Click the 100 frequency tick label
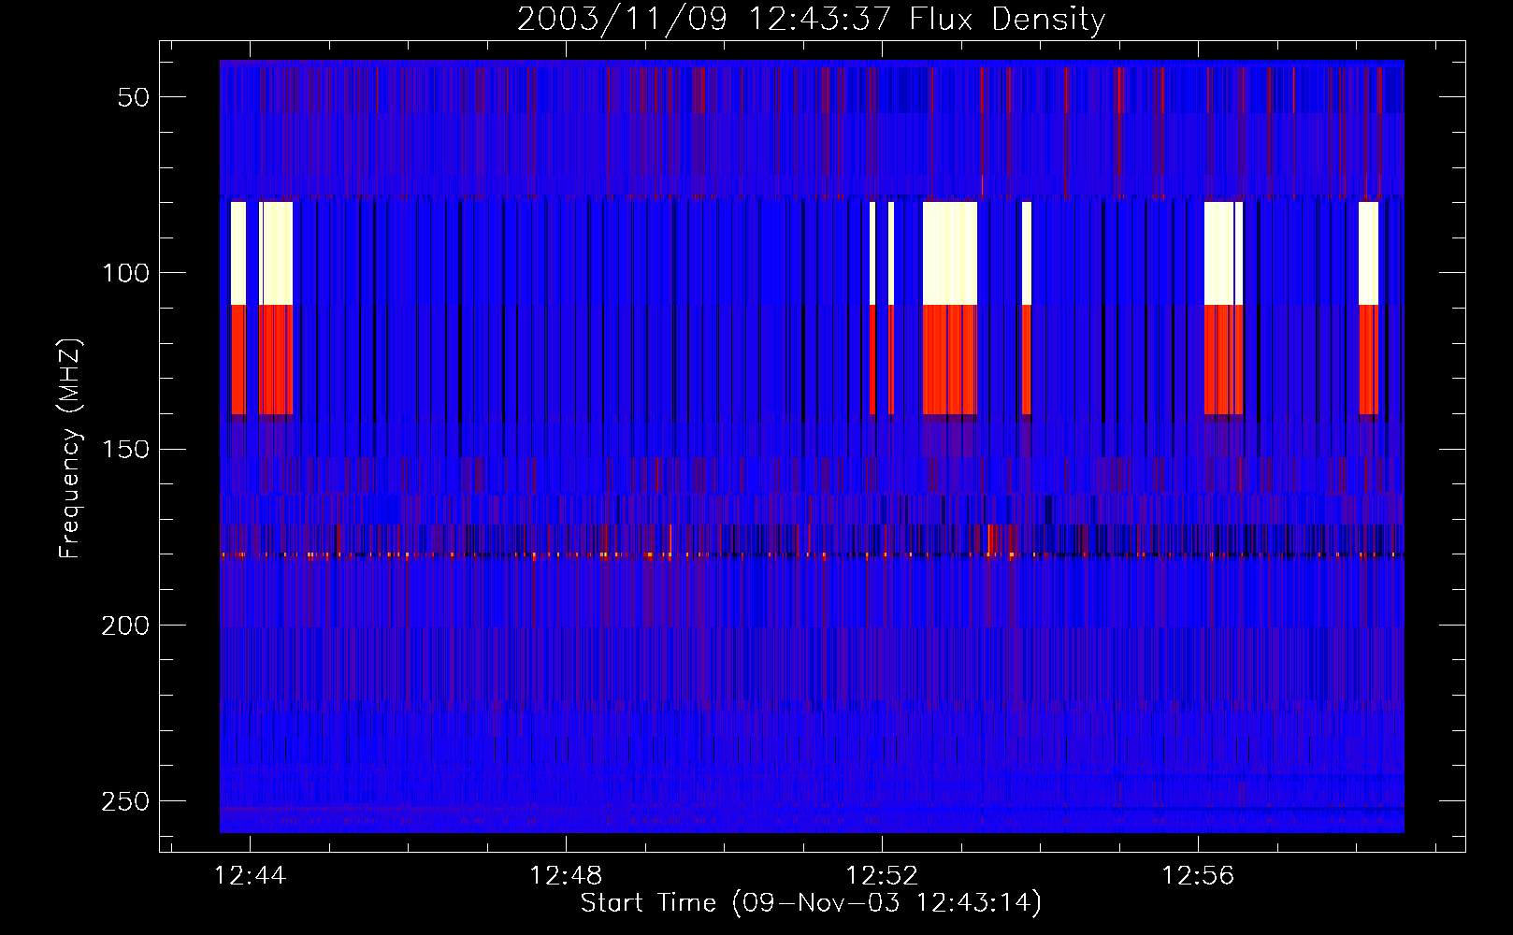Viewport: 1513px width, 935px height. pyautogui.click(x=125, y=273)
